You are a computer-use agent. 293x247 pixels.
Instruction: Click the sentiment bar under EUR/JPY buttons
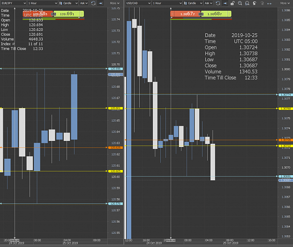53,19
